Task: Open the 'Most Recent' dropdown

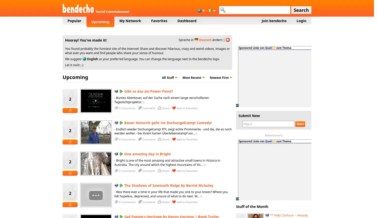Action: coord(193,78)
